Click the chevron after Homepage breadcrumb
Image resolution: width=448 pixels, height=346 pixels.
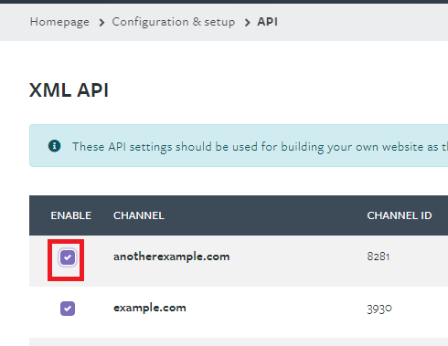pos(101,22)
